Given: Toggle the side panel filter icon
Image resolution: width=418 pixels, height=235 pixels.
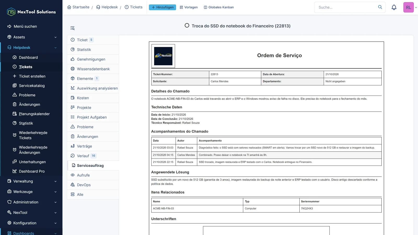Looking at the screenshot, I should [72, 28].
